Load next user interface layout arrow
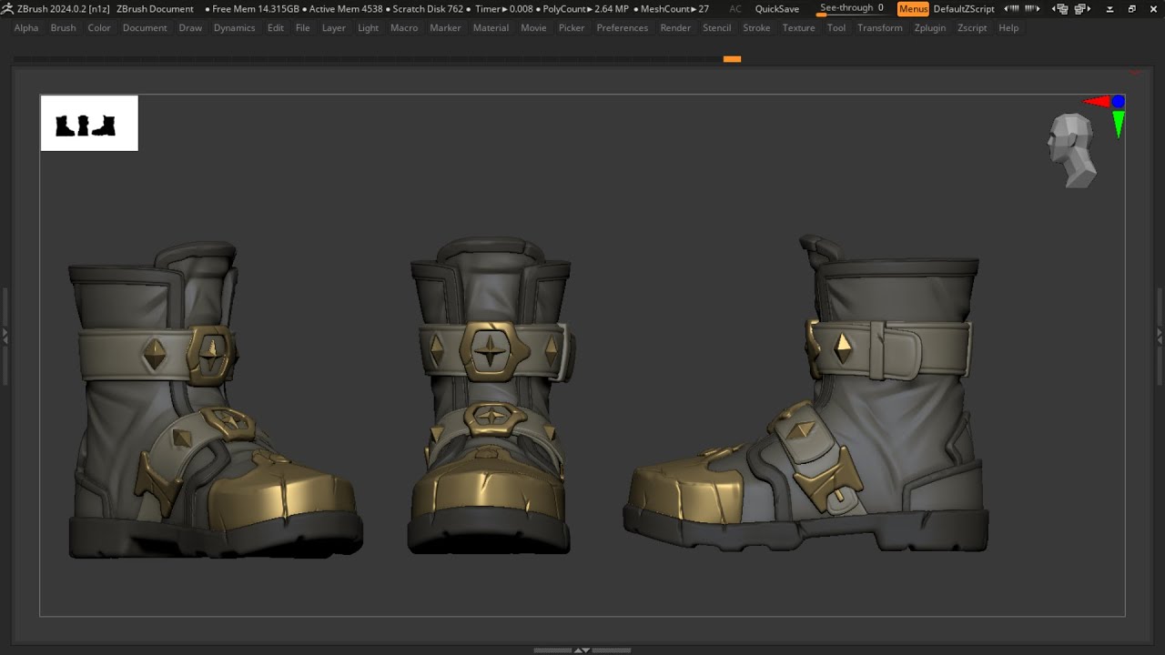 click(x=1082, y=9)
